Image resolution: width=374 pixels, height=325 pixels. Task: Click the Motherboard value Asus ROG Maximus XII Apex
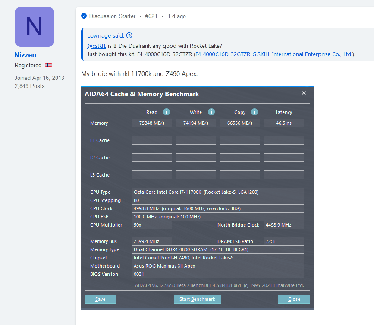tap(218, 266)
